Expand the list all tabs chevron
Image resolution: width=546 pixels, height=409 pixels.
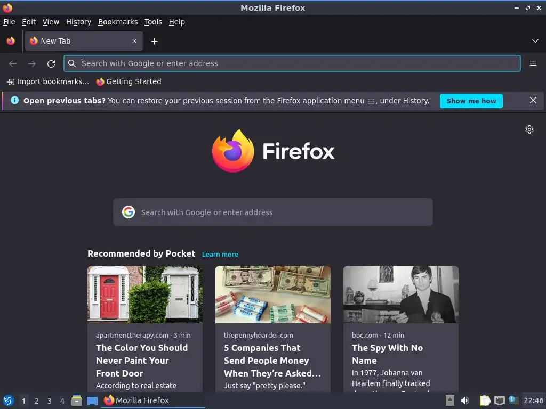coord(535,41)
